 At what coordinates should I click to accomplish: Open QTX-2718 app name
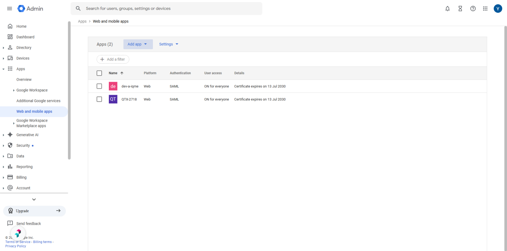coord(129,99)
